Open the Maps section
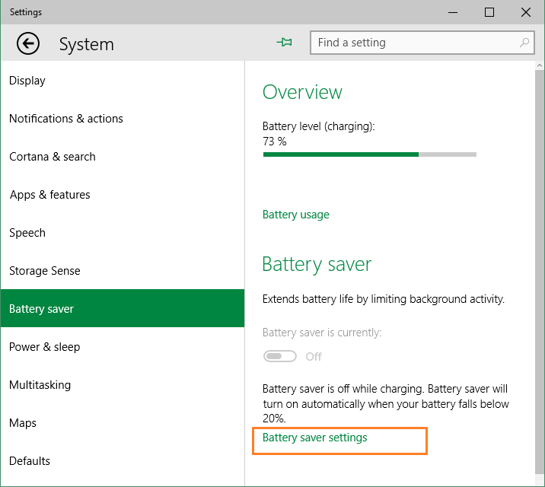545x487 pixels. (23, 423)
